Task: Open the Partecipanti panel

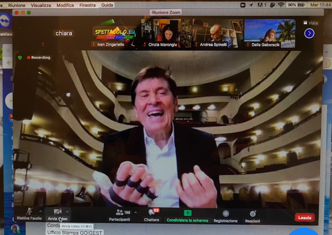Action: pos(120,215)
